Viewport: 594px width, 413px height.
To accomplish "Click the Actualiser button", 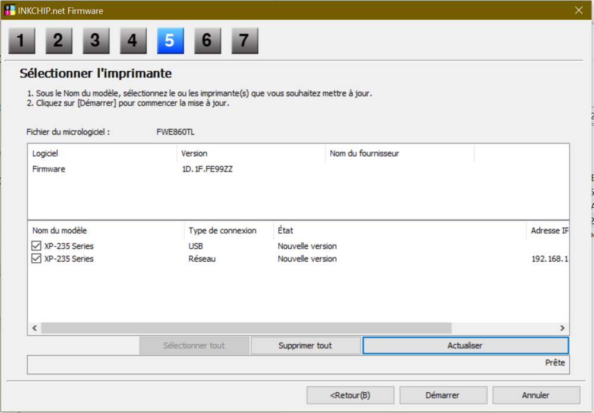I will coord(466,345).
